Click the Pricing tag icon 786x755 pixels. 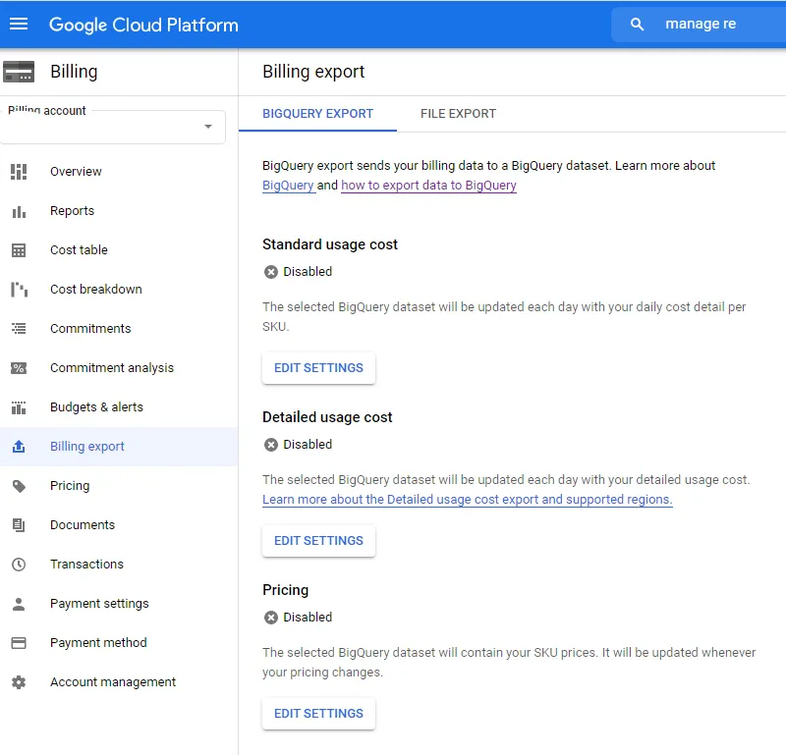19,486
